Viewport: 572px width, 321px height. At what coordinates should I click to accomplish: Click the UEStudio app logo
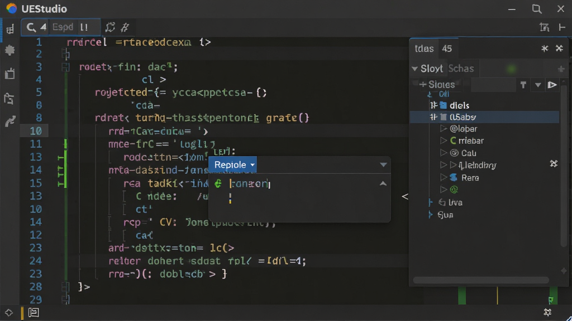(x=12, y=8)
